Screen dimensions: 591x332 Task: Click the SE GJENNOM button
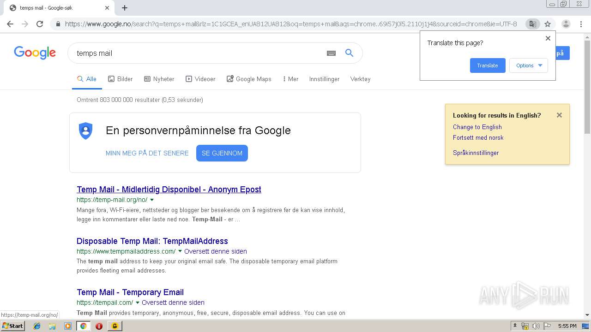(x=222, y=153)
